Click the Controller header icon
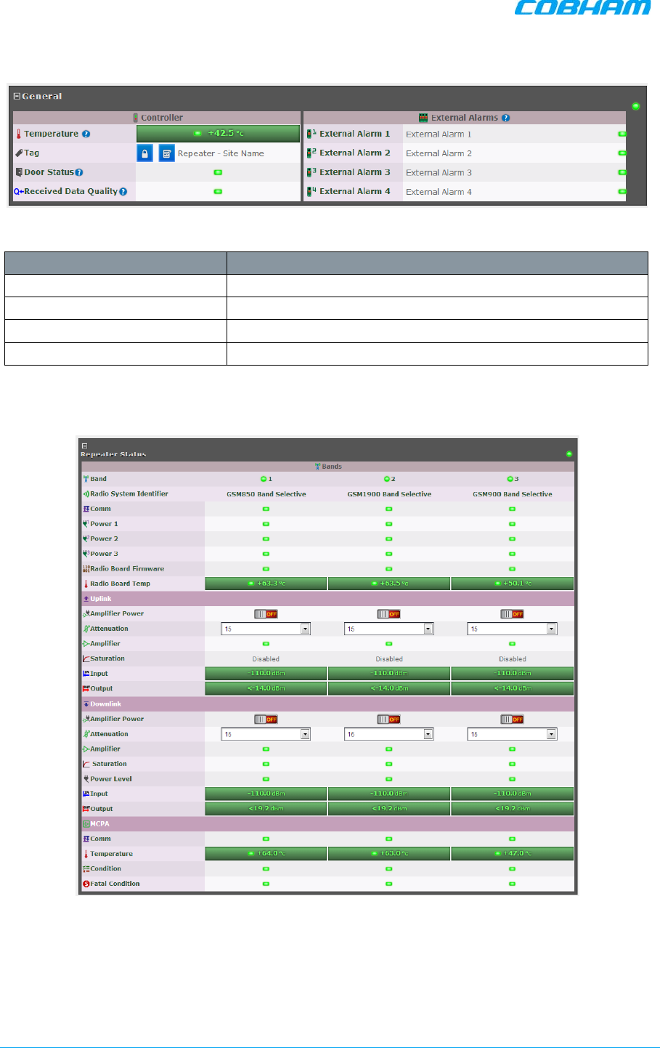The image size is (660, 1048). [x=136, y=118]
